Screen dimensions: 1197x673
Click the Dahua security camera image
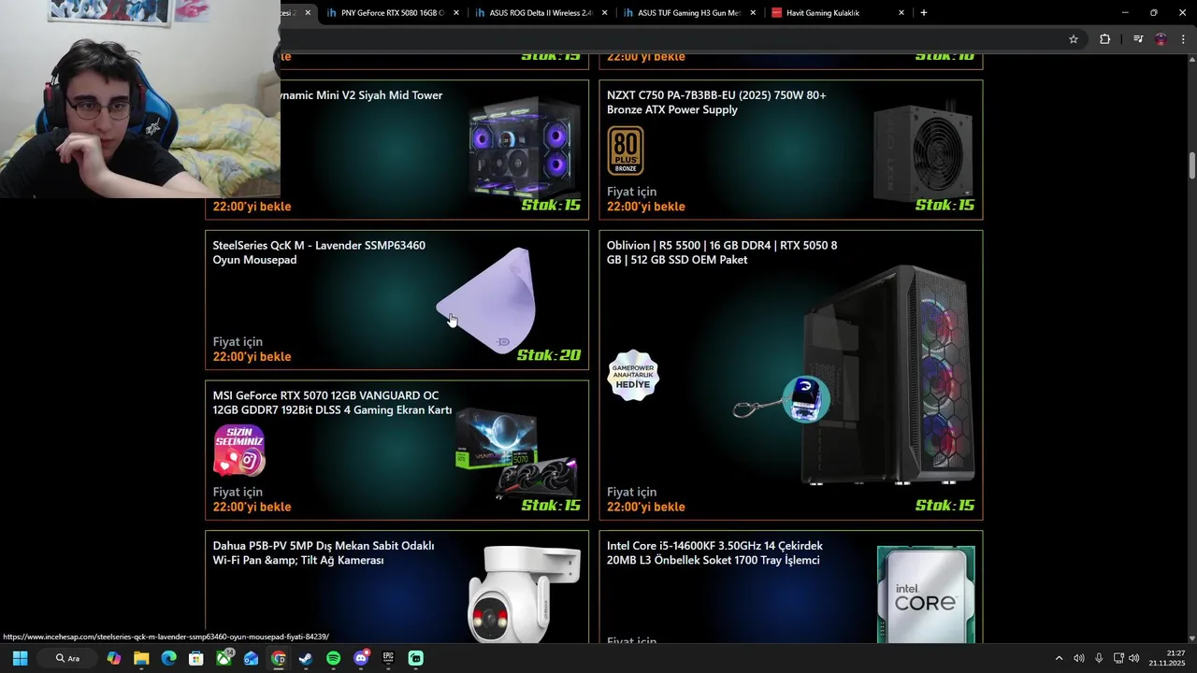pyautogui.click(x=523, y=594)
